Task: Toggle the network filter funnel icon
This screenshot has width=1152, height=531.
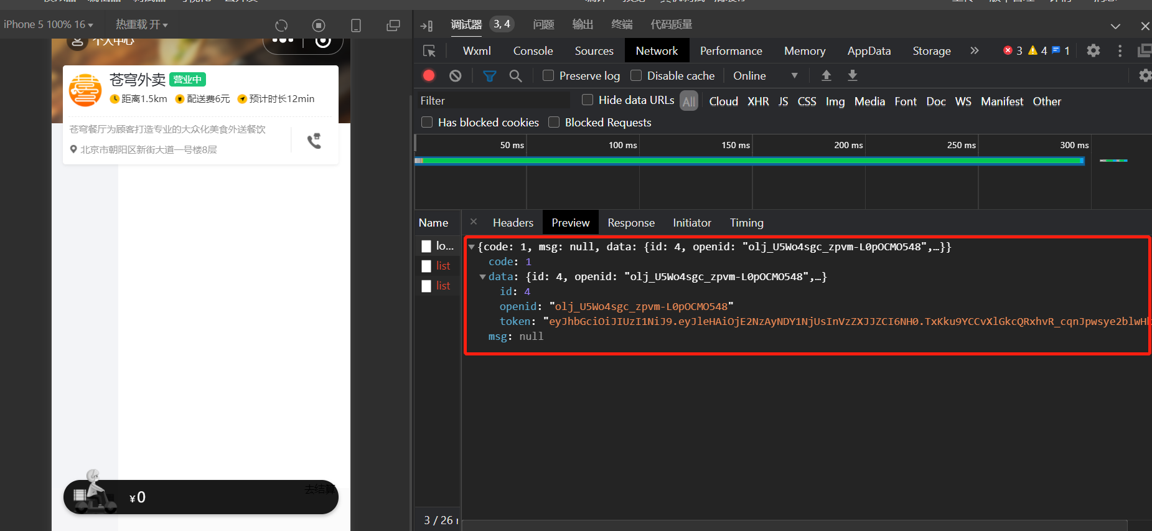Action: [x=490, y=75]
